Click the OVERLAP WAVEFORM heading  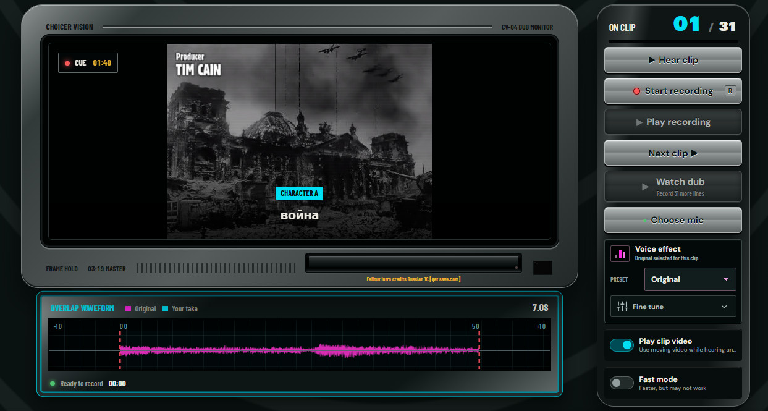pyautogui.click(x=82, y=308)
